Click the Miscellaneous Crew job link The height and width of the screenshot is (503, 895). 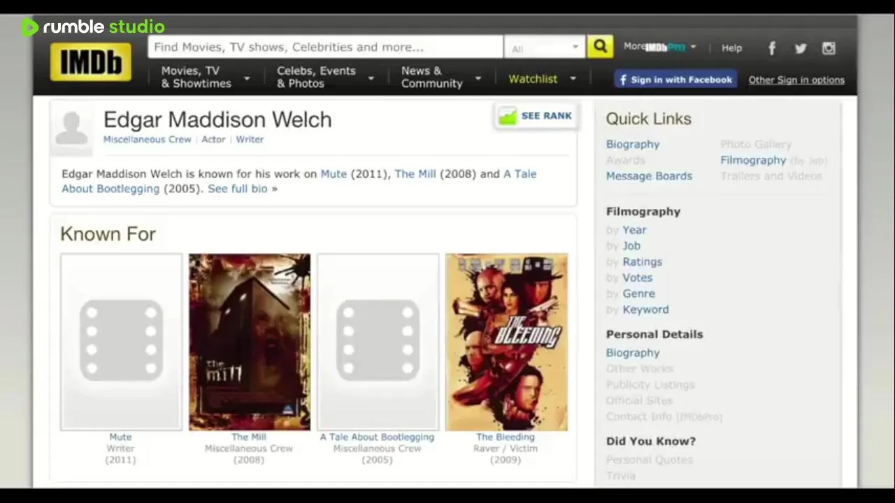147,139
